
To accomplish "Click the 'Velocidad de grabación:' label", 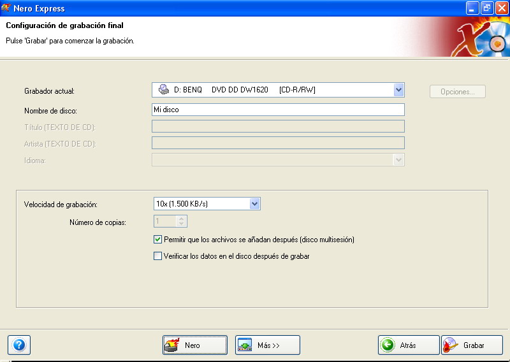I will (x=61, y=205).
